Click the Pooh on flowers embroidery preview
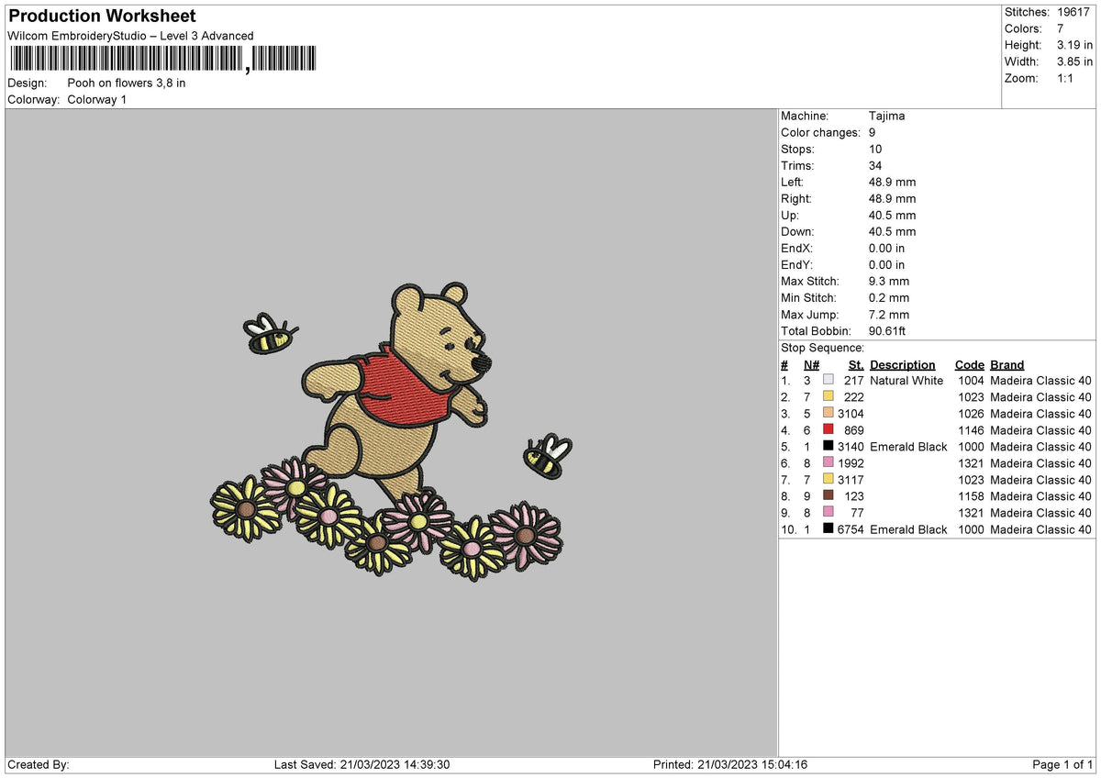 [x=393, y=431]
